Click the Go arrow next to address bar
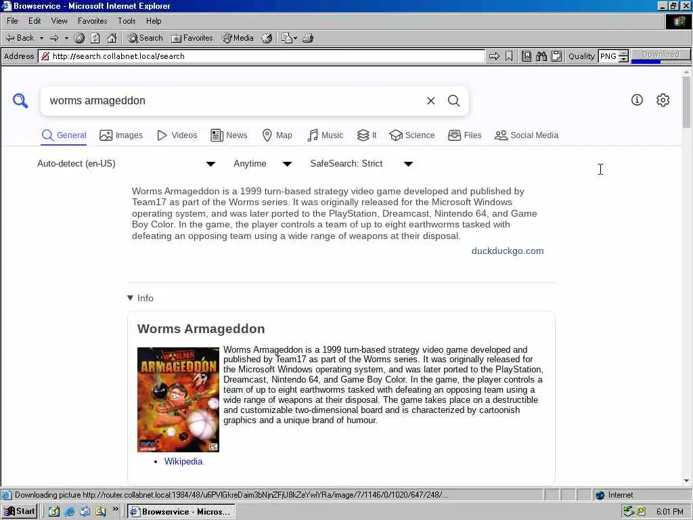The width and height of the screenshot is (693, 520). (x=494, y=56)
